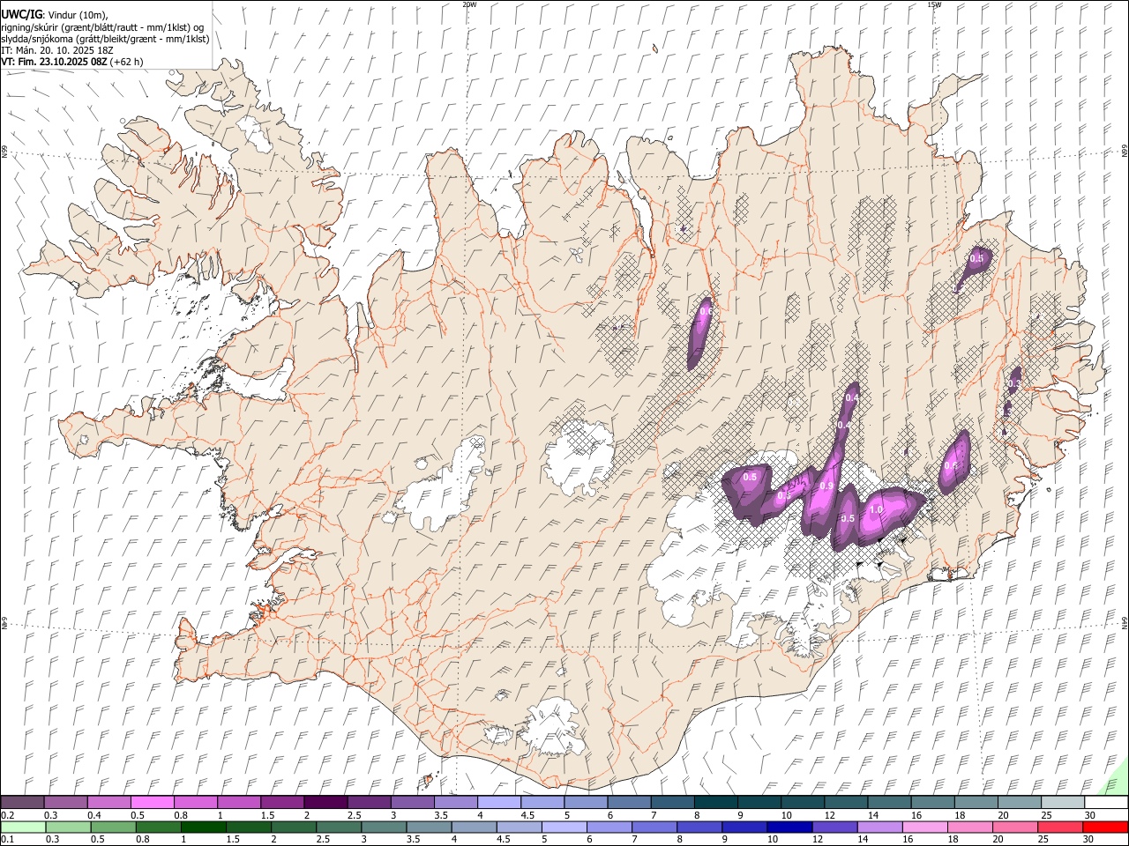Pick the 3.5 swatch in the upper legend row
The image size is (1129, 846).
click(455, 803)
